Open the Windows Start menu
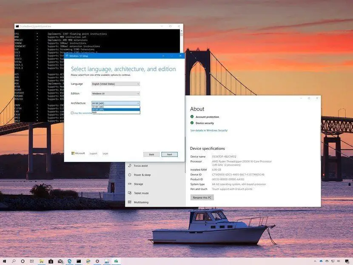 click(x=4, y=261)
